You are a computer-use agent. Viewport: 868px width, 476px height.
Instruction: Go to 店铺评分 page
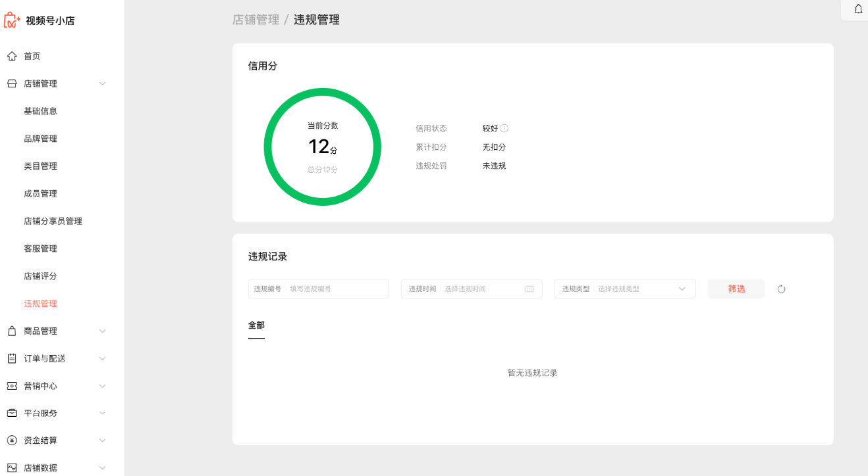(41, 276)
